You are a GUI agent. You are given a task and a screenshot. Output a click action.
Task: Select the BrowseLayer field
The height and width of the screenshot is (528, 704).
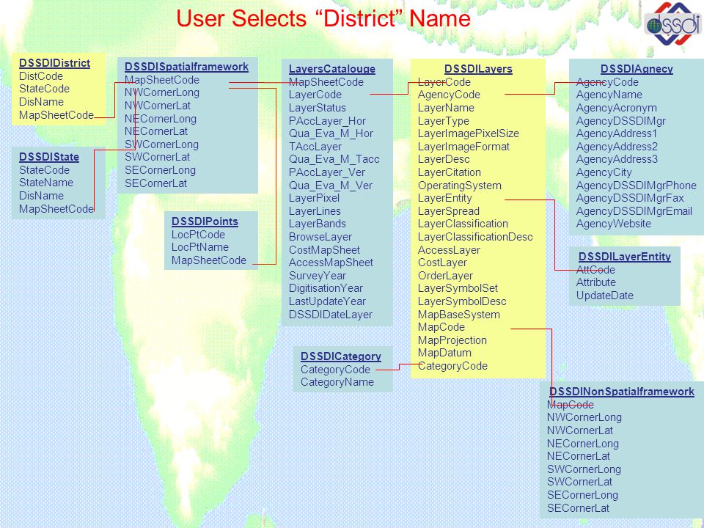[x=320, y=237]
